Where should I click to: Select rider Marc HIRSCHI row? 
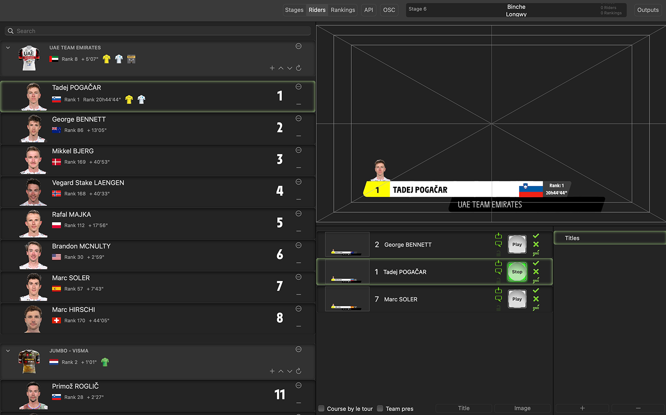tap(158, 319)
